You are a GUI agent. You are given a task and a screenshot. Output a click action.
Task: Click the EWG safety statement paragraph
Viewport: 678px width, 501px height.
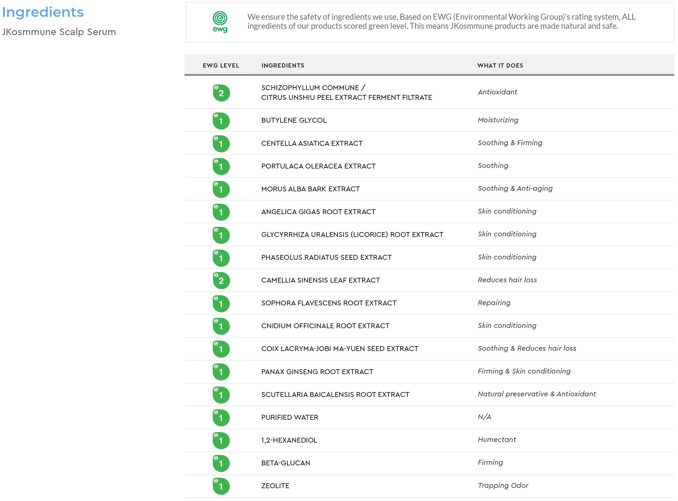441,21
